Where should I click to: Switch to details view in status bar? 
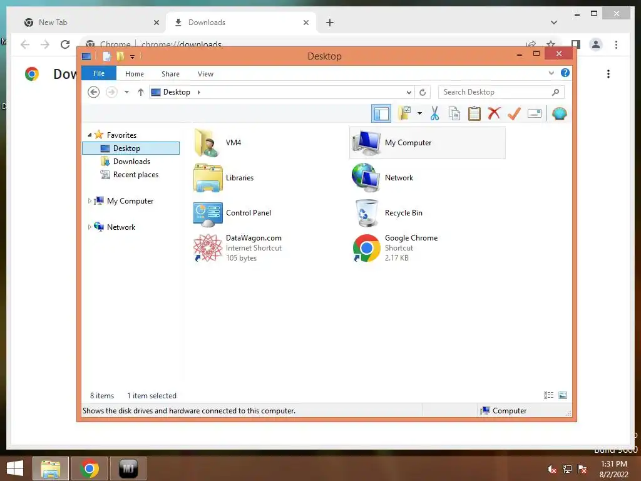[x=548, y=395]
